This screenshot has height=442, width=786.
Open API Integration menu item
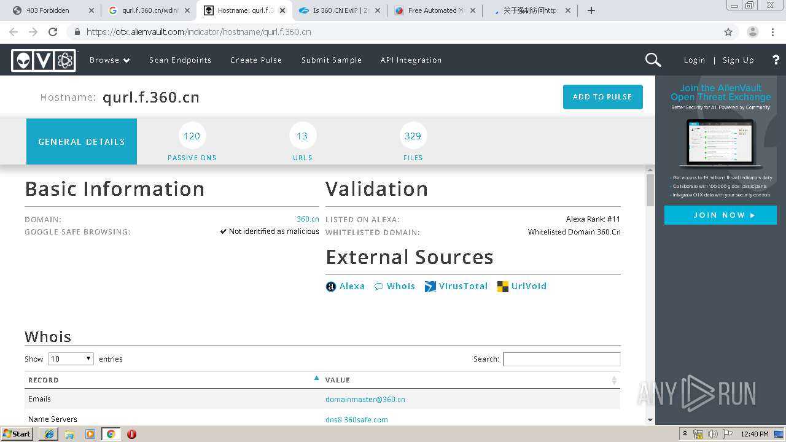pos(411,60)
